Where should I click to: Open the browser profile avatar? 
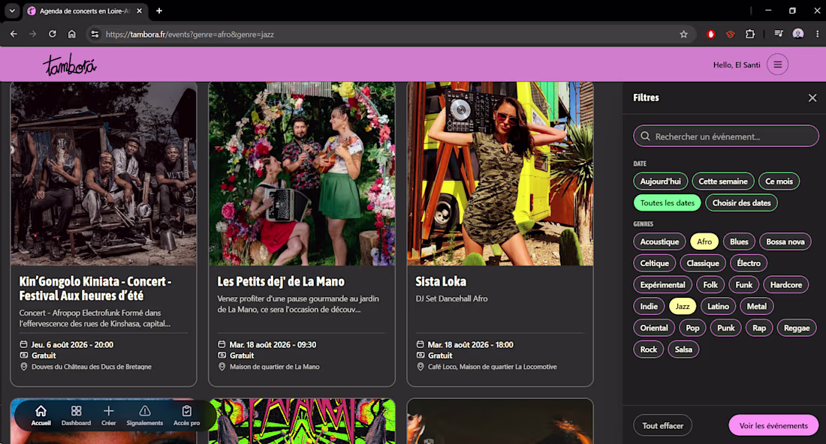[798, 34]
